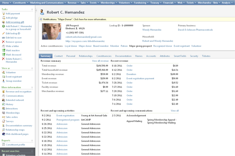The image size is (235, 156).
Task: Open the Merchandise - Beta menu
Action: pos(209,3)
